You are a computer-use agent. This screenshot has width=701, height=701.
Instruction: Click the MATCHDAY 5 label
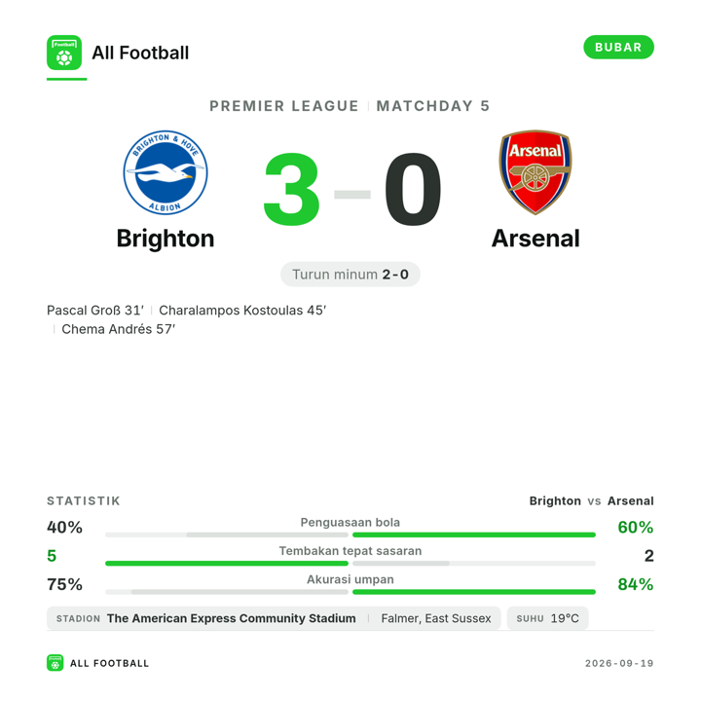(x=432, y=106)
